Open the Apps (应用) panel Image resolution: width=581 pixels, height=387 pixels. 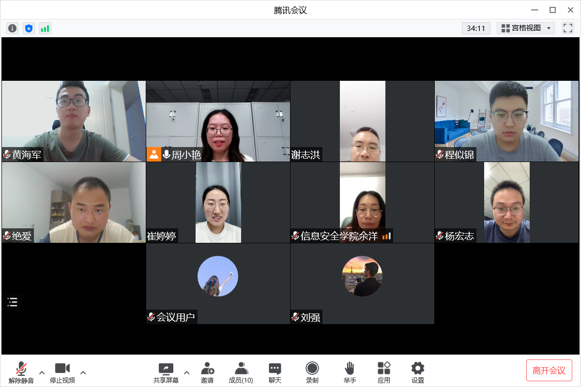pos(384,372)
